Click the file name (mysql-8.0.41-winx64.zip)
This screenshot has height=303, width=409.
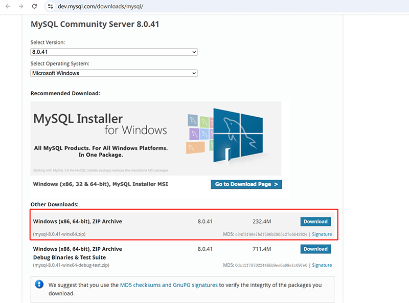[x=59, y=234]
